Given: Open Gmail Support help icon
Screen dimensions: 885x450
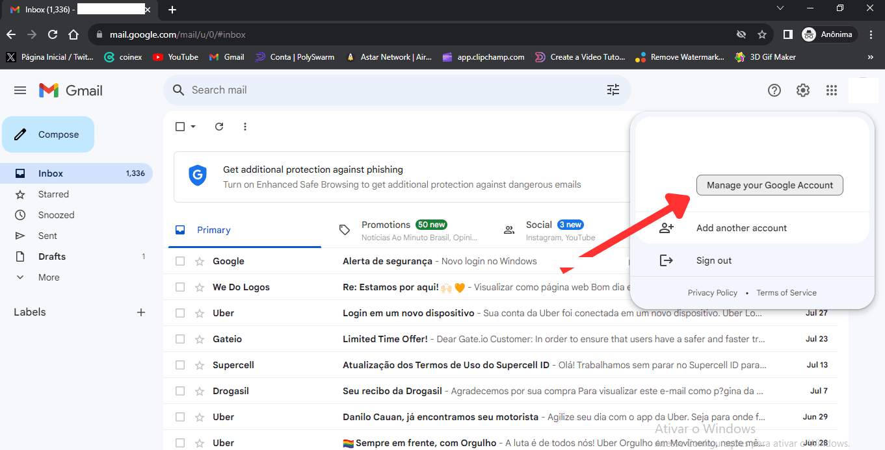Looking at the screenshot, I should pos(774,90).
